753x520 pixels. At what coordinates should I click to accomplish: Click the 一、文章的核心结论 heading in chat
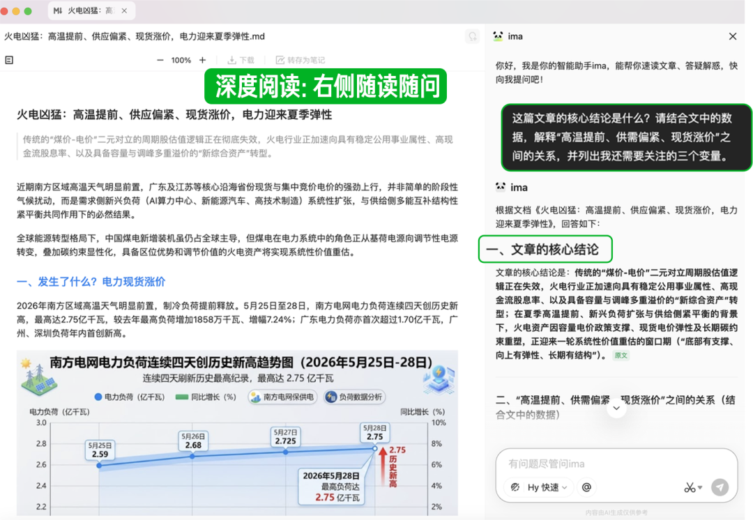542,250
